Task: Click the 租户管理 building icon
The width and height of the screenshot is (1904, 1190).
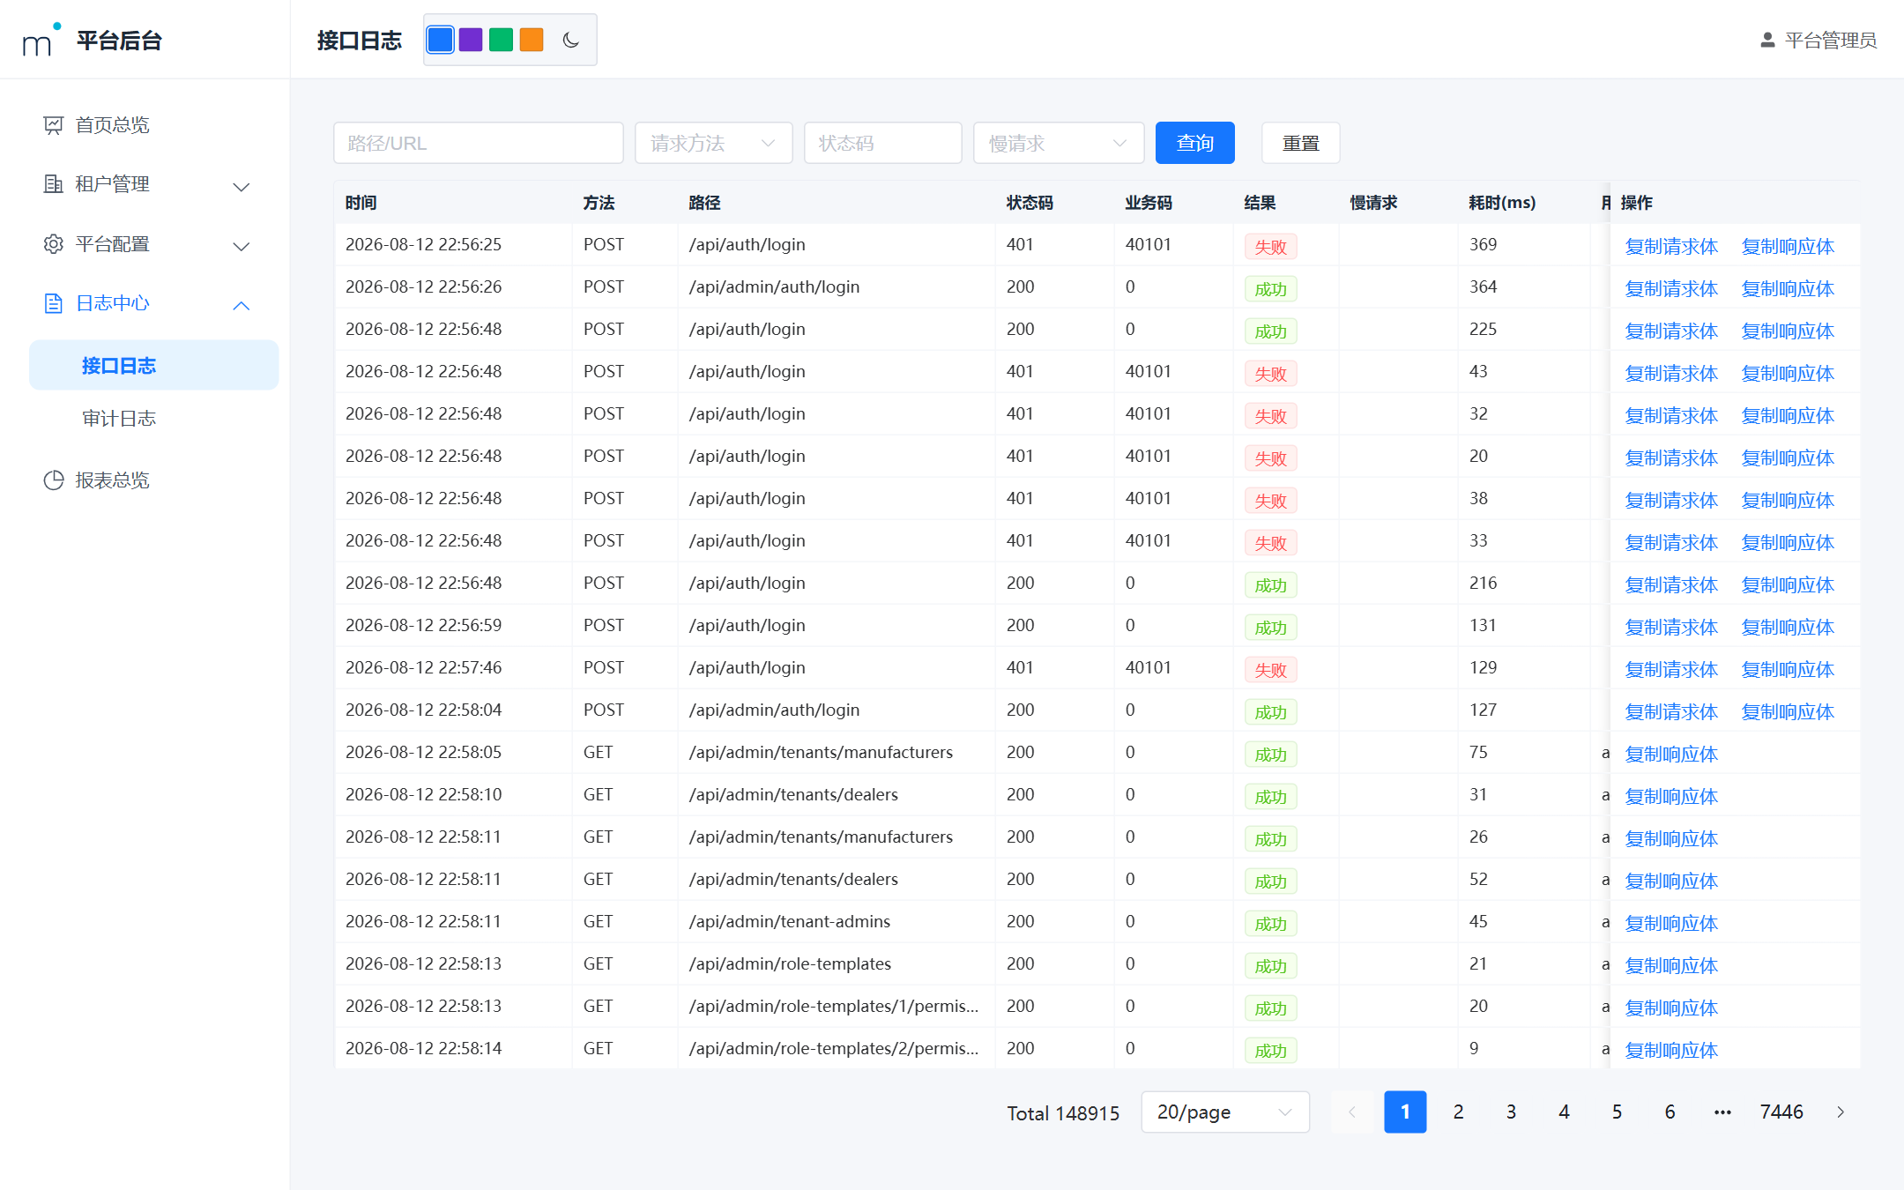Action: [x=54, y=184]
